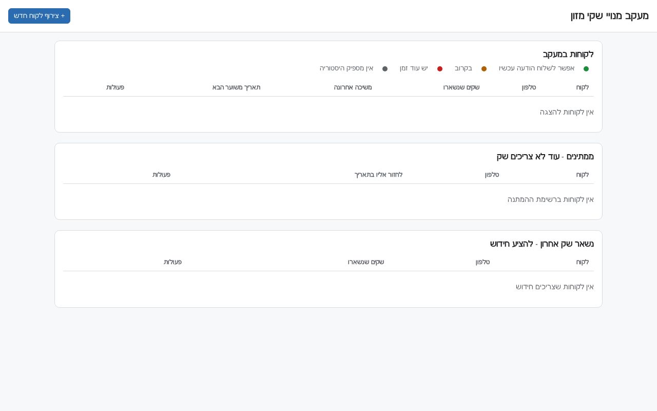Image resolution: width=657 pixels, height=411 pixels.
Task: Click 'לקוח' header in the 'לקוחות במעקב' table
Action: 583,87
